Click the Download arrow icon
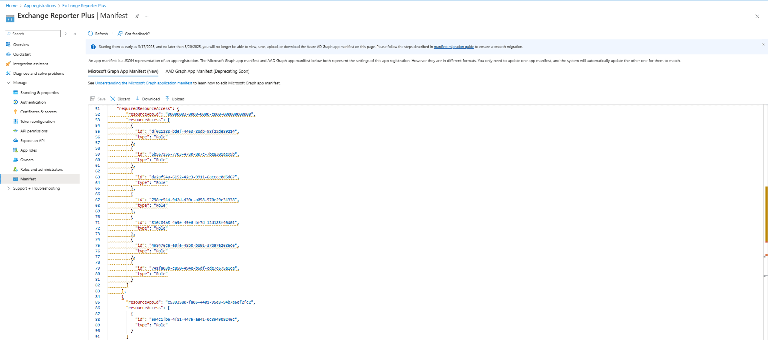This screenshot has width=768, height=340. point(138,99)
